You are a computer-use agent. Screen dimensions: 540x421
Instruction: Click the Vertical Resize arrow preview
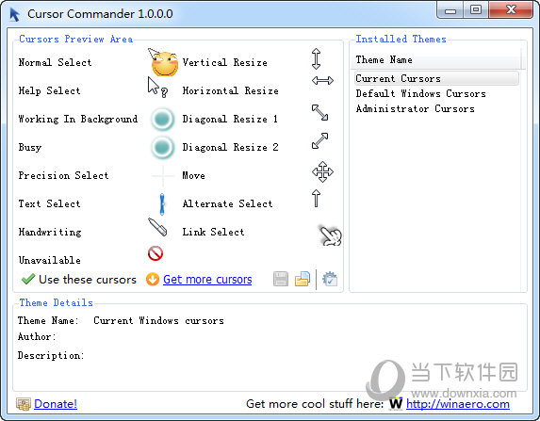coord(316,58)
